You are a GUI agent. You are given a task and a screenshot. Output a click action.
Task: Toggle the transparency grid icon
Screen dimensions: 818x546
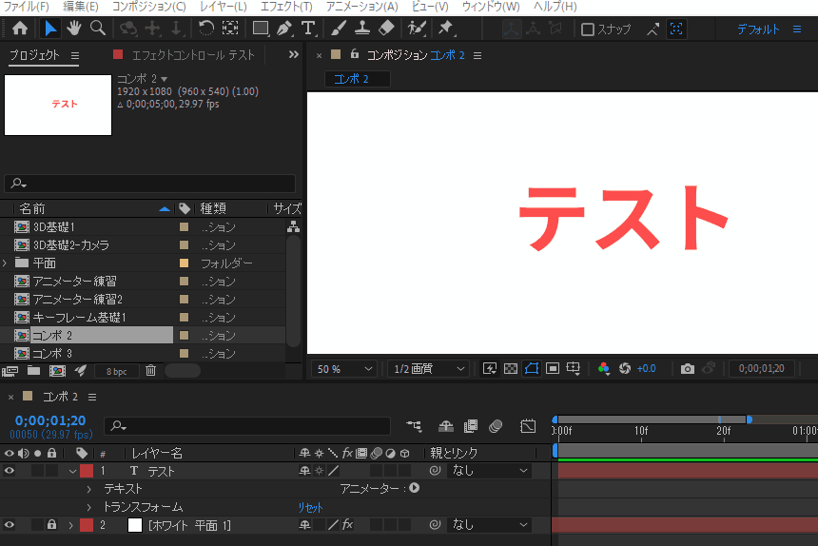[511, 369]
